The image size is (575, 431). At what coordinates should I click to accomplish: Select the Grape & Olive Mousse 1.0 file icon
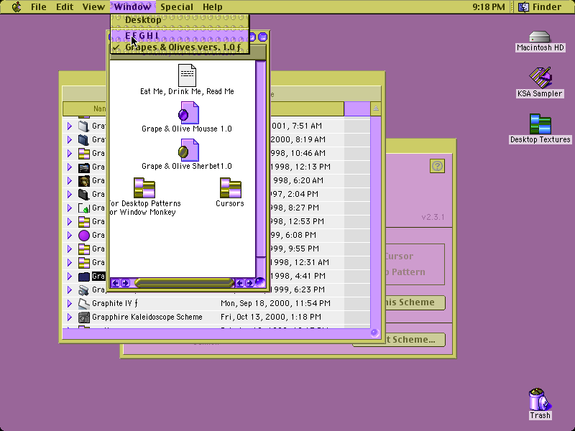[x=188, y=113]
